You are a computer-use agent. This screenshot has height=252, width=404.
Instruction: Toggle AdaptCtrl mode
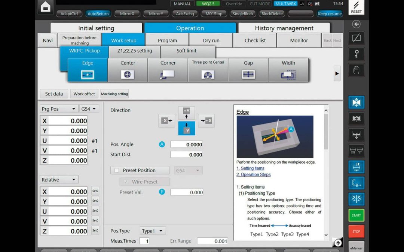click(x=69, y=14)
